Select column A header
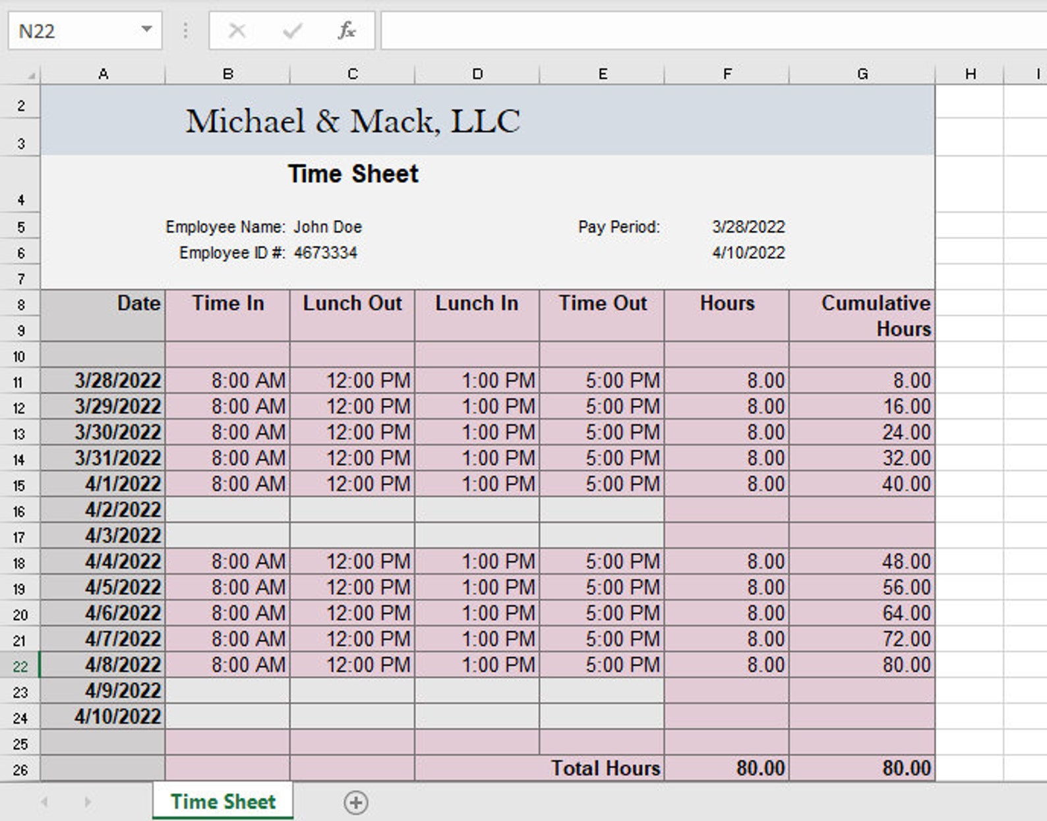Viewport: 1047px width, 821px height. pyautogui.click(x=103, y=74)
